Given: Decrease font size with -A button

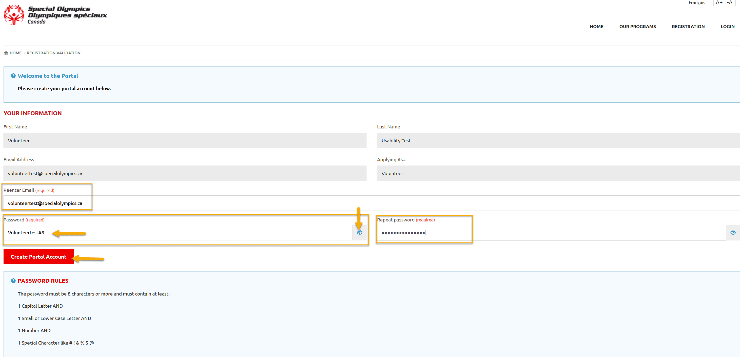Looking at the screenshot, I should (730, 3).
